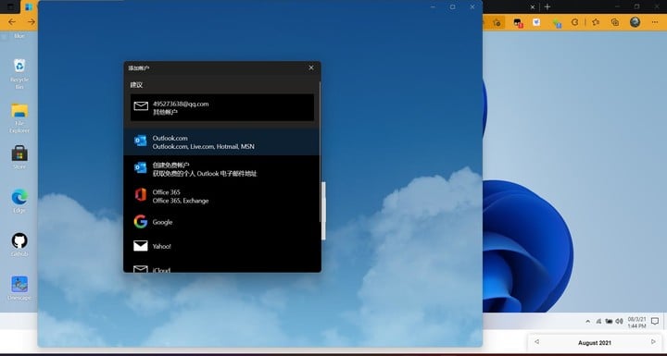Open the Unescape desktop icon

point(19,288)
